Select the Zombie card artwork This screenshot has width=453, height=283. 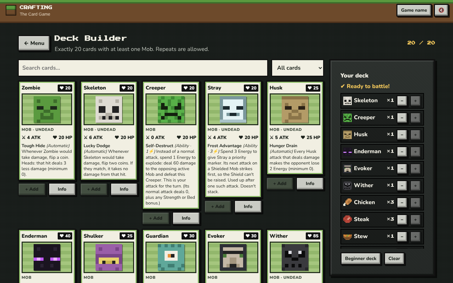click(x=47, y=109)
